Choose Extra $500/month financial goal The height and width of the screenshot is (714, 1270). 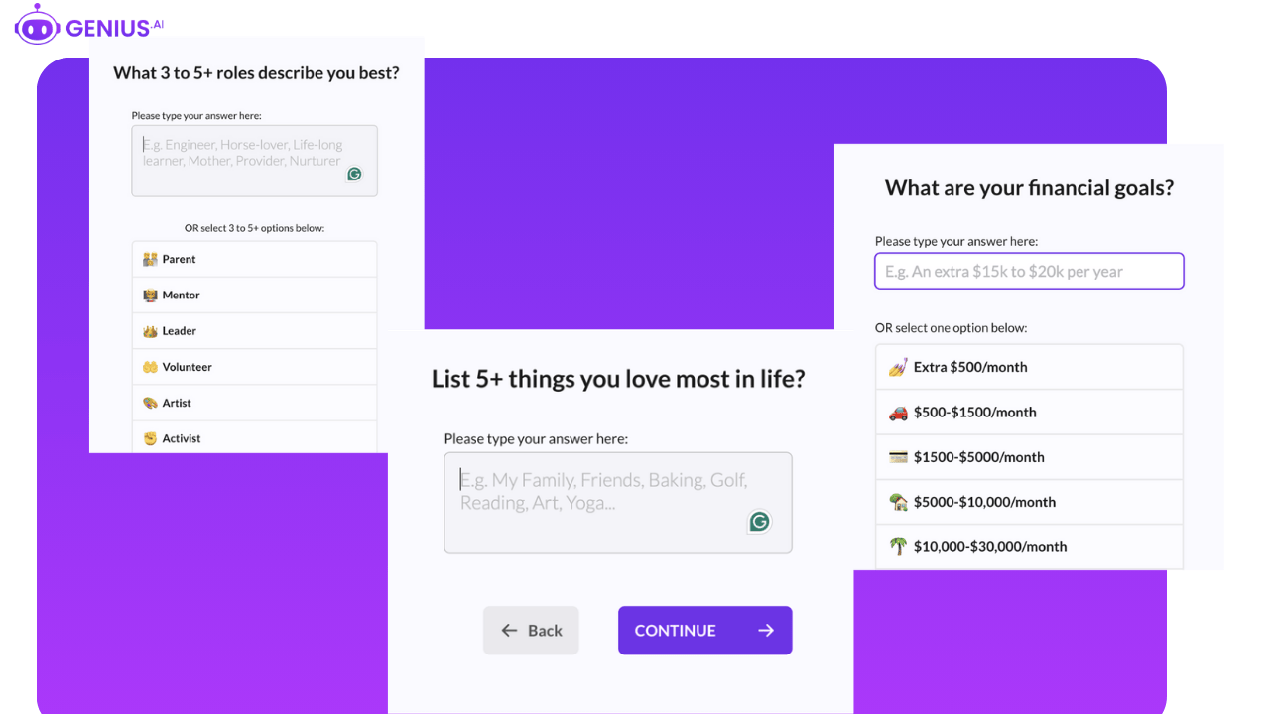(x=1029, y=367)
